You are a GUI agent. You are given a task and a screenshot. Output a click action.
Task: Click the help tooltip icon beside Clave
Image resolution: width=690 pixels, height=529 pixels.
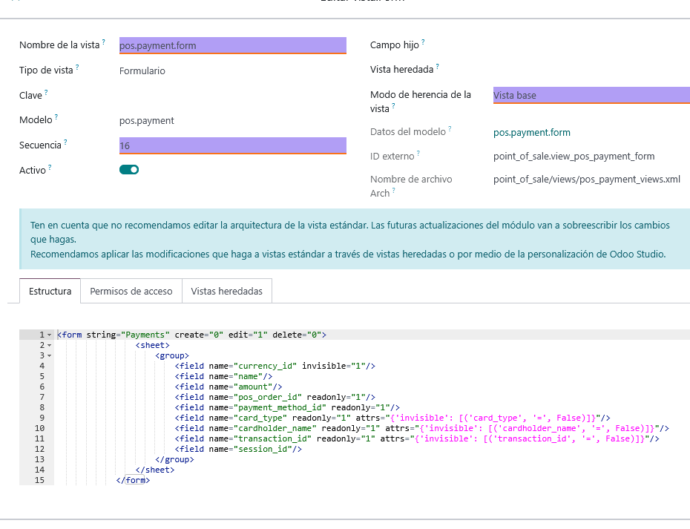click(46, 93)
